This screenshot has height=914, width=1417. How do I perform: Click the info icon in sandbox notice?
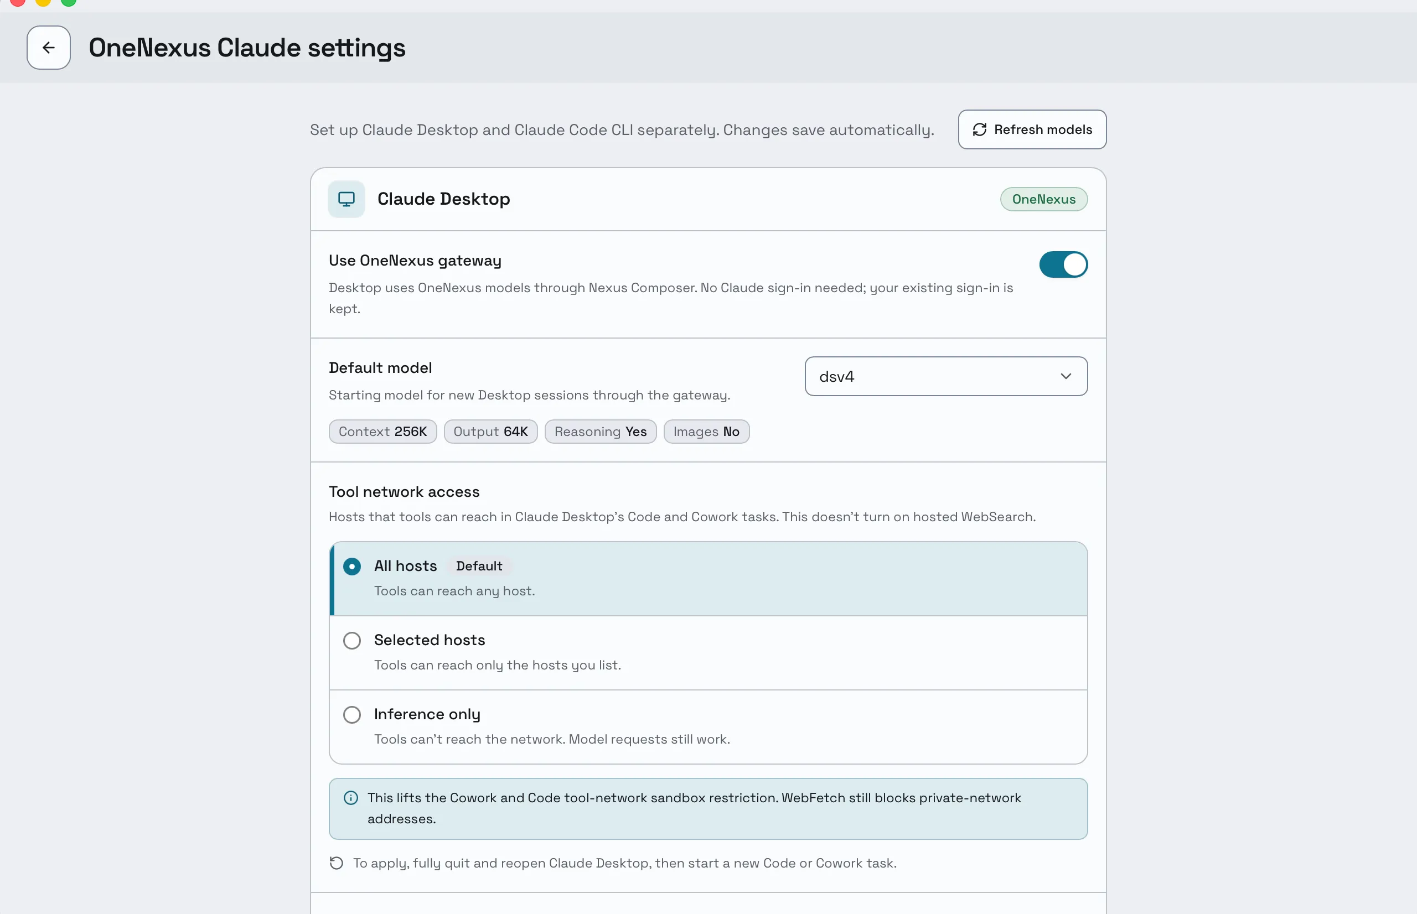(x=351, y=798)
